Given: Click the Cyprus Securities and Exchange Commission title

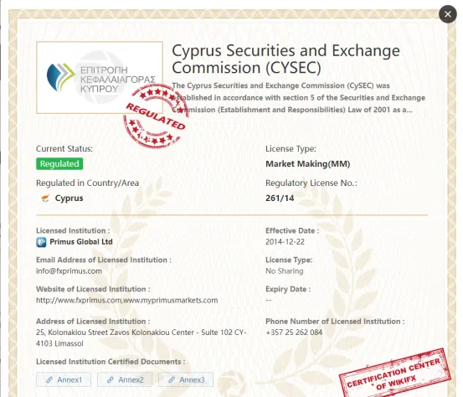Looking at the screenshot, I should tap(286, 59).
